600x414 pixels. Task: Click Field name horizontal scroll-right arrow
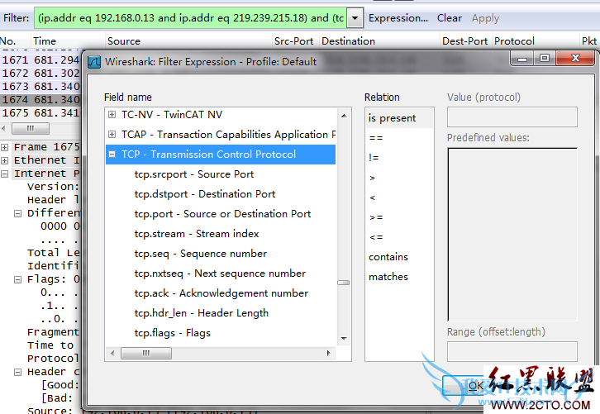pos(328,353)
